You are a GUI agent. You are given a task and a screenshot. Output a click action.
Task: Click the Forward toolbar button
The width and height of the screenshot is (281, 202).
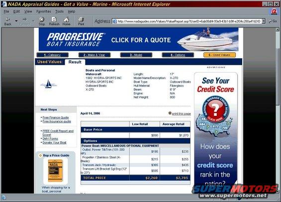pos(25,21)
